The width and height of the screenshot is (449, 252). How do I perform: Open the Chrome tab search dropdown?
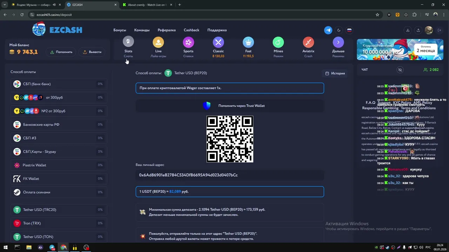click(x=5, y=5)
